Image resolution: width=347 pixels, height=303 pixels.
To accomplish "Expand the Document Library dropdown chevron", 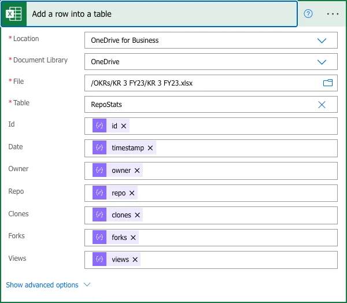I will click(x=322, y=62).
